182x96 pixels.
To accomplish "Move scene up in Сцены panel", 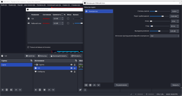I will tap(16, 90).
